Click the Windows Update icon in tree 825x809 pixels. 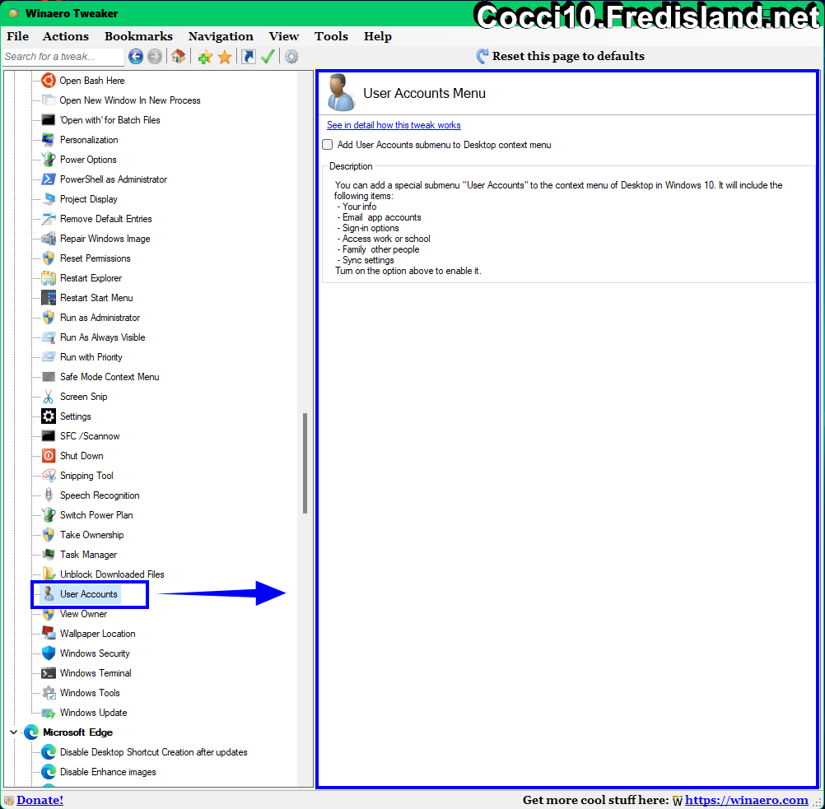49,713
